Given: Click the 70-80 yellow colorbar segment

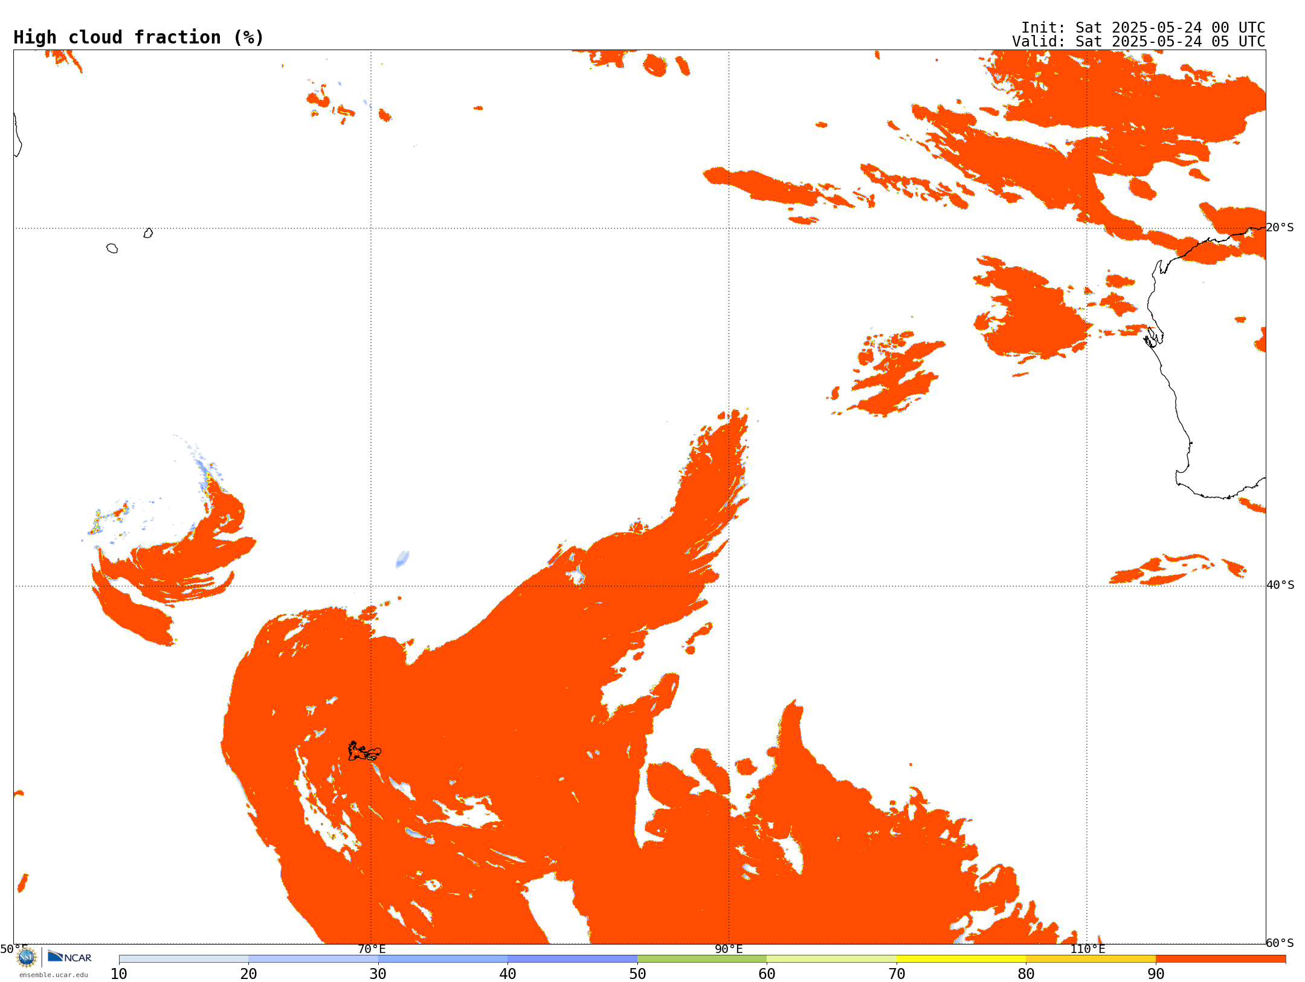Looking at the screenshot, I should point(961,959).
